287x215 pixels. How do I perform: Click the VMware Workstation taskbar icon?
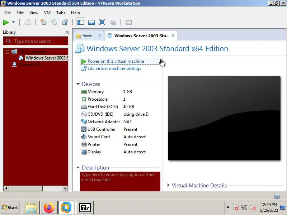click(x=66, y=207)
